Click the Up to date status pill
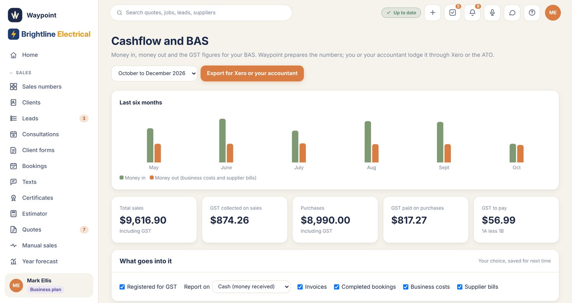572x303 pixels. (x=401, y=13)
